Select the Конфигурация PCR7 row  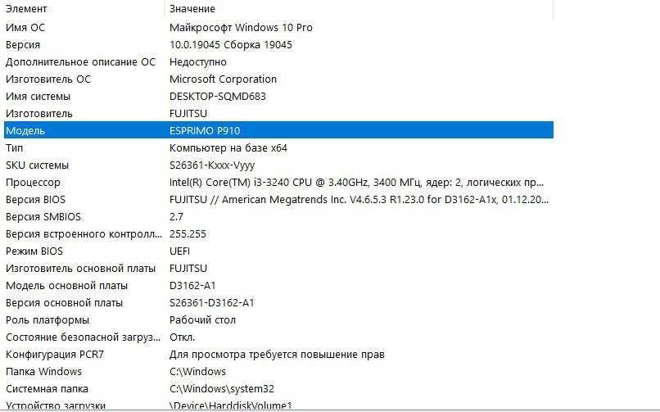(x=278, y=355)
